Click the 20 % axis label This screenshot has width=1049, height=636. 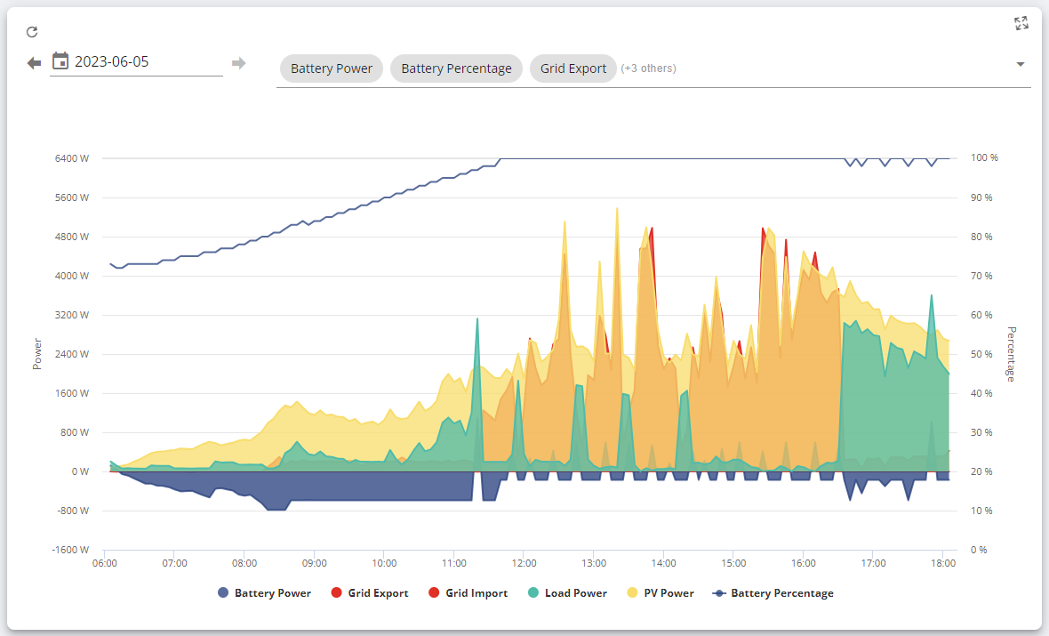(981, 471)
